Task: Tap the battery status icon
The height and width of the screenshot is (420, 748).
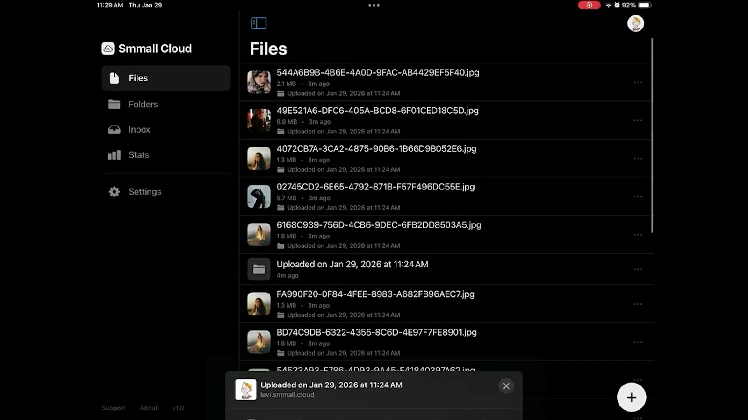Action: [645, 5]
